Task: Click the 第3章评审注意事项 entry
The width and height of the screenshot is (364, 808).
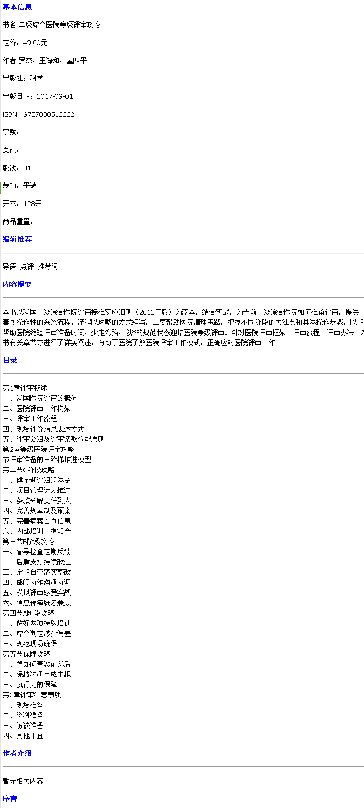Action: [x=32, y=695]
